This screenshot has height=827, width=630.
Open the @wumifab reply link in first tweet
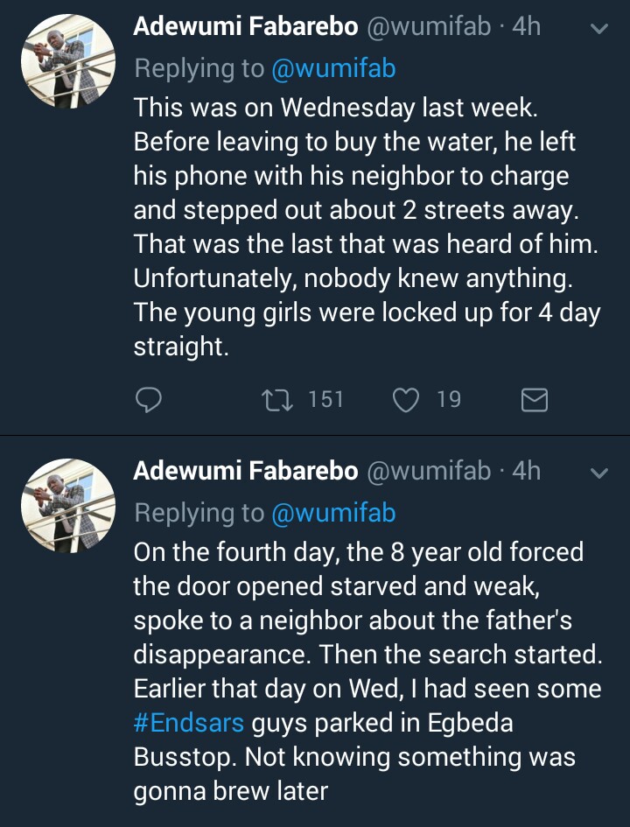pos(333,68)
